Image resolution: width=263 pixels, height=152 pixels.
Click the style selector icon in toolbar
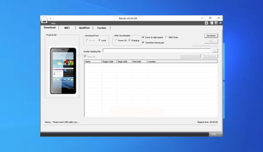pos(206,23)
